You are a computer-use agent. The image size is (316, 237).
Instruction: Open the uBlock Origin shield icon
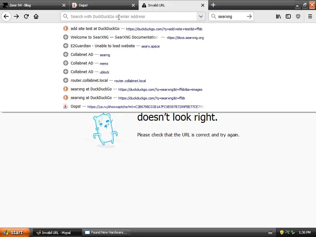(298, 16)
